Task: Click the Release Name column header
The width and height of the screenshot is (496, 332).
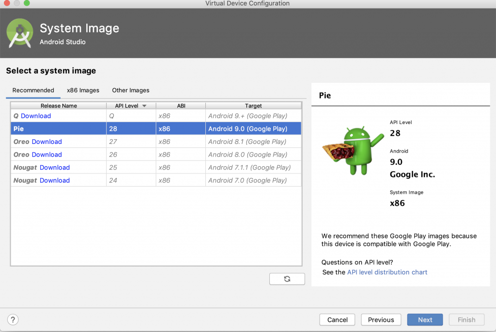Action: click(59, 106)
